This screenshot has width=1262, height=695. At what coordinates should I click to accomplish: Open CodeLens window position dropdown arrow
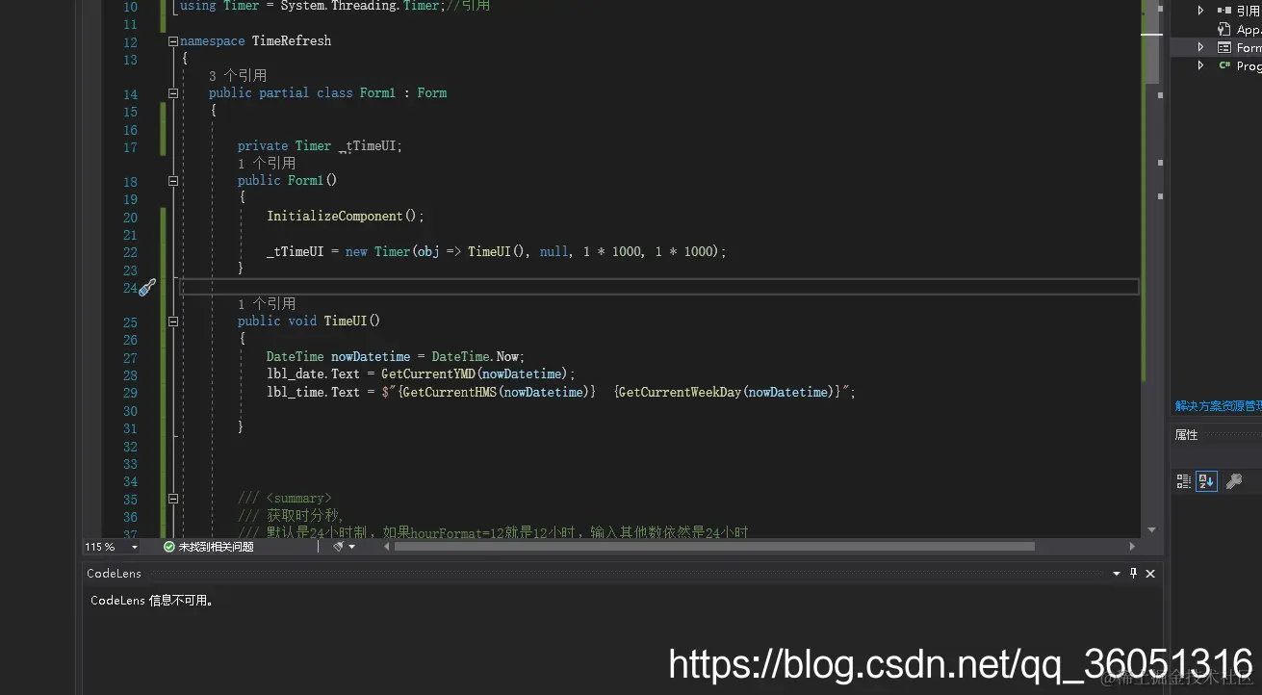pyautogui.click(x=1117, y=573)
